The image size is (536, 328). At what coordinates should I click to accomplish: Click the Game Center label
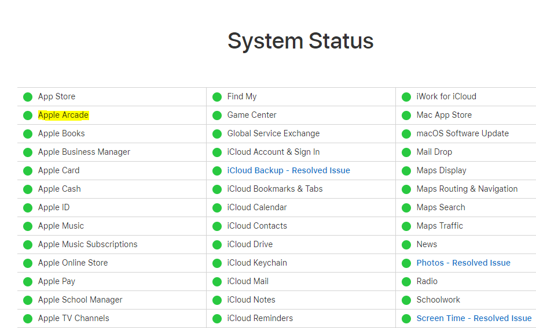click(252, 115)
